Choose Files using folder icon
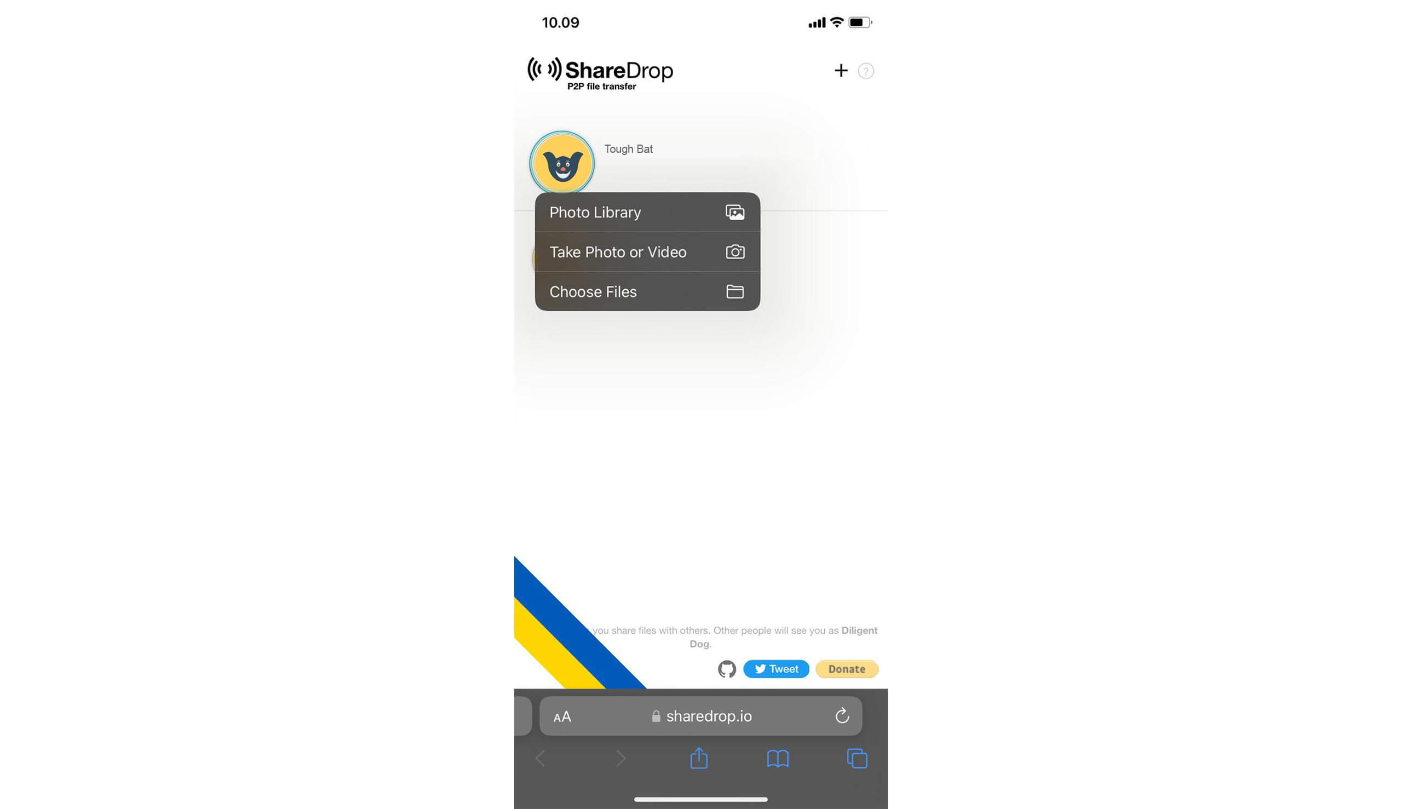Screen dimensions: 1402x809 point(734,291)
